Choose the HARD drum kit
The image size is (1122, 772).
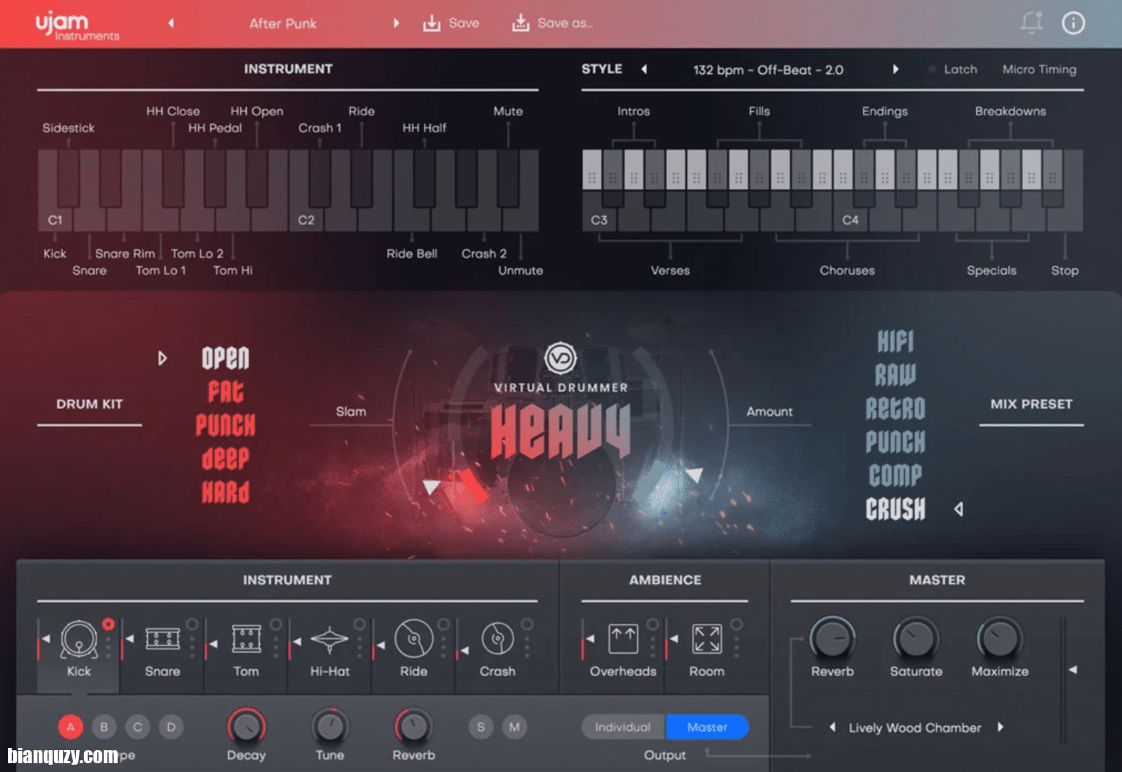(x=226, y=492)
